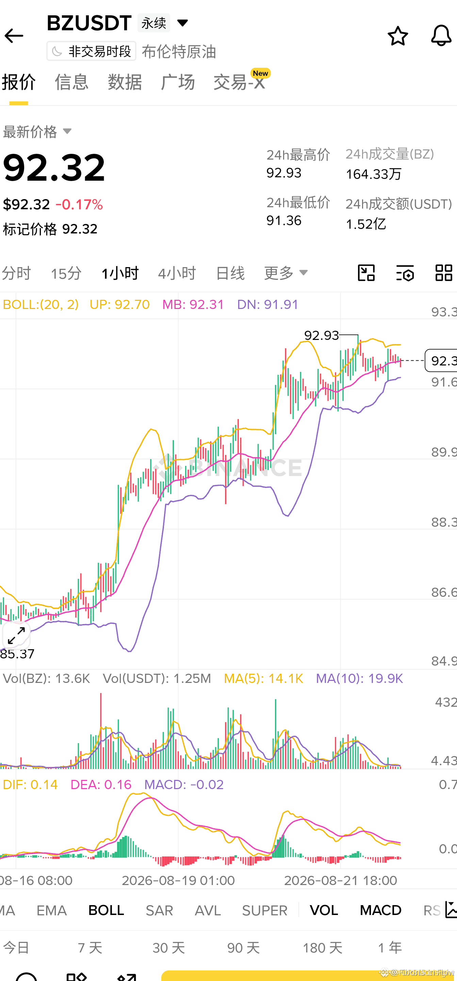
Task: Tap the MACD: -0.02 value legend
Action: 184,785
